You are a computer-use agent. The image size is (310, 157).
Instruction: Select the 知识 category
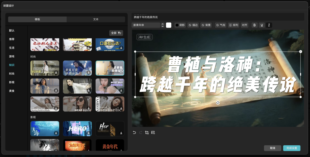(12, 65)
